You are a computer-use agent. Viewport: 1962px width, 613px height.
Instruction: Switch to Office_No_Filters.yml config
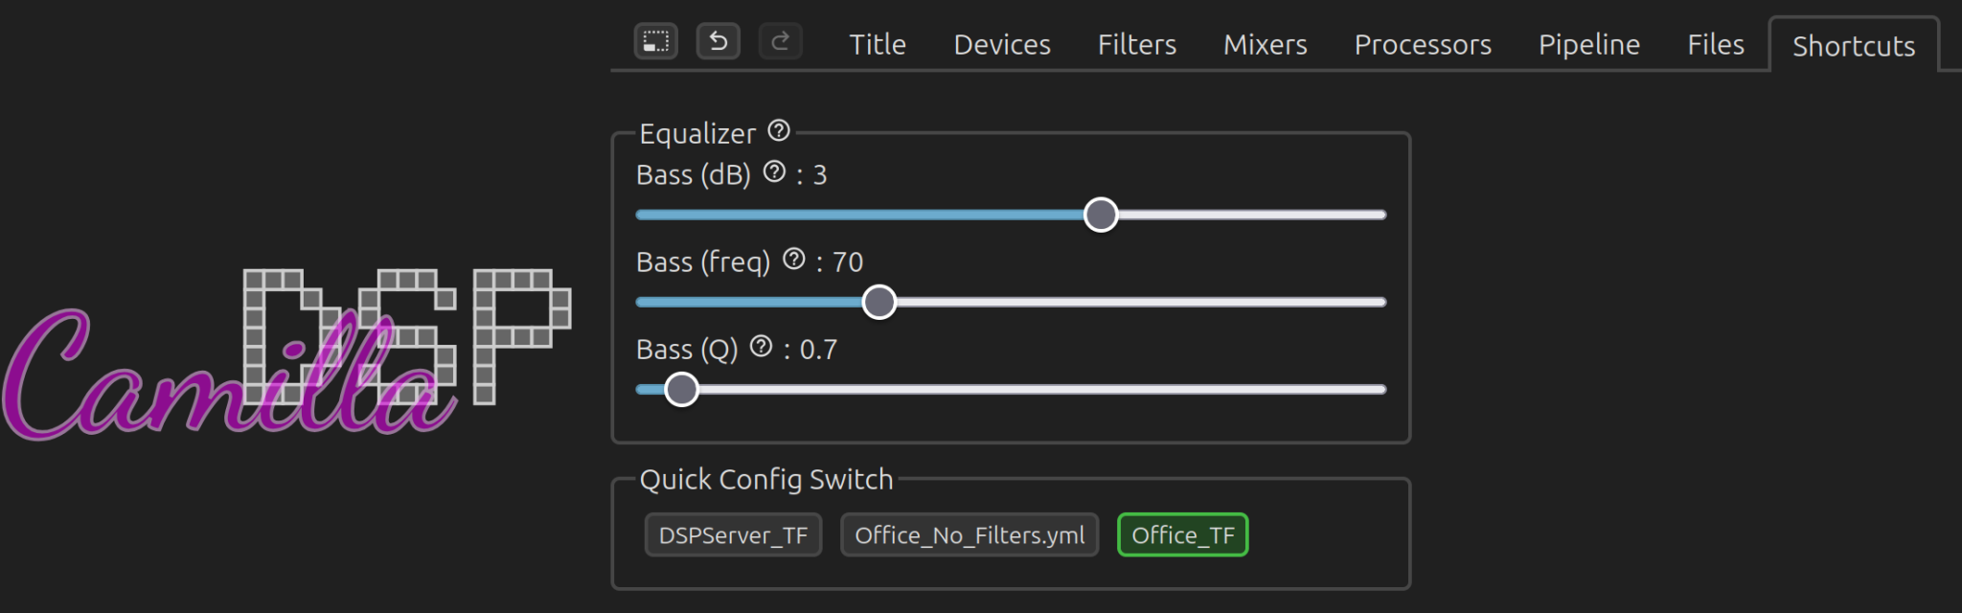click(x=970, y=534)
